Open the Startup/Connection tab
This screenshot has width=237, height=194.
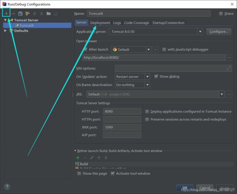[x=168, y=23]
